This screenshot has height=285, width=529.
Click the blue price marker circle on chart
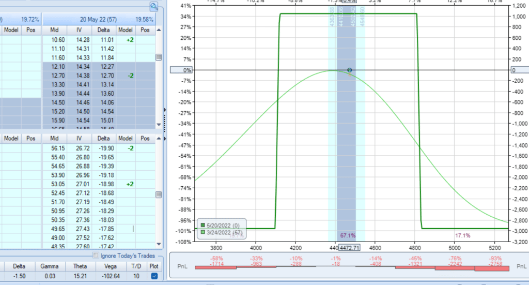[350, 70]
